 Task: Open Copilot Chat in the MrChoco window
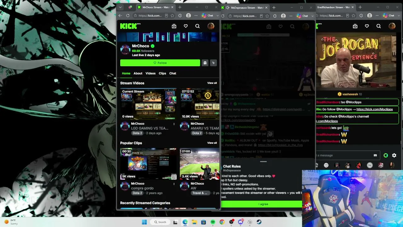click(x=207, y=15)
